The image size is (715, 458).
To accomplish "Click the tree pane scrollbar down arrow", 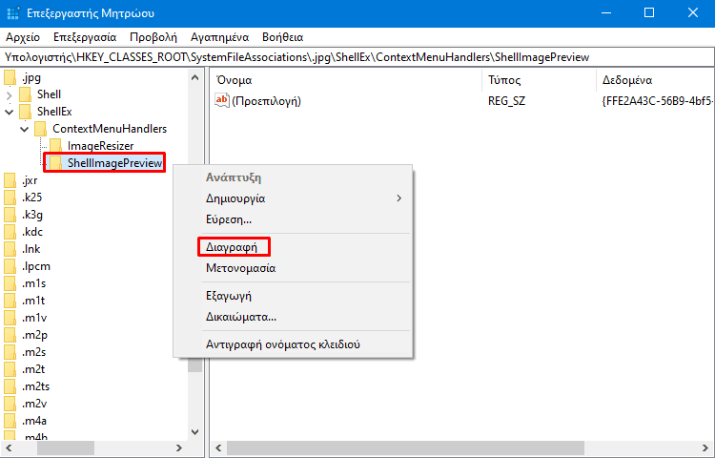I will [195, 431].
